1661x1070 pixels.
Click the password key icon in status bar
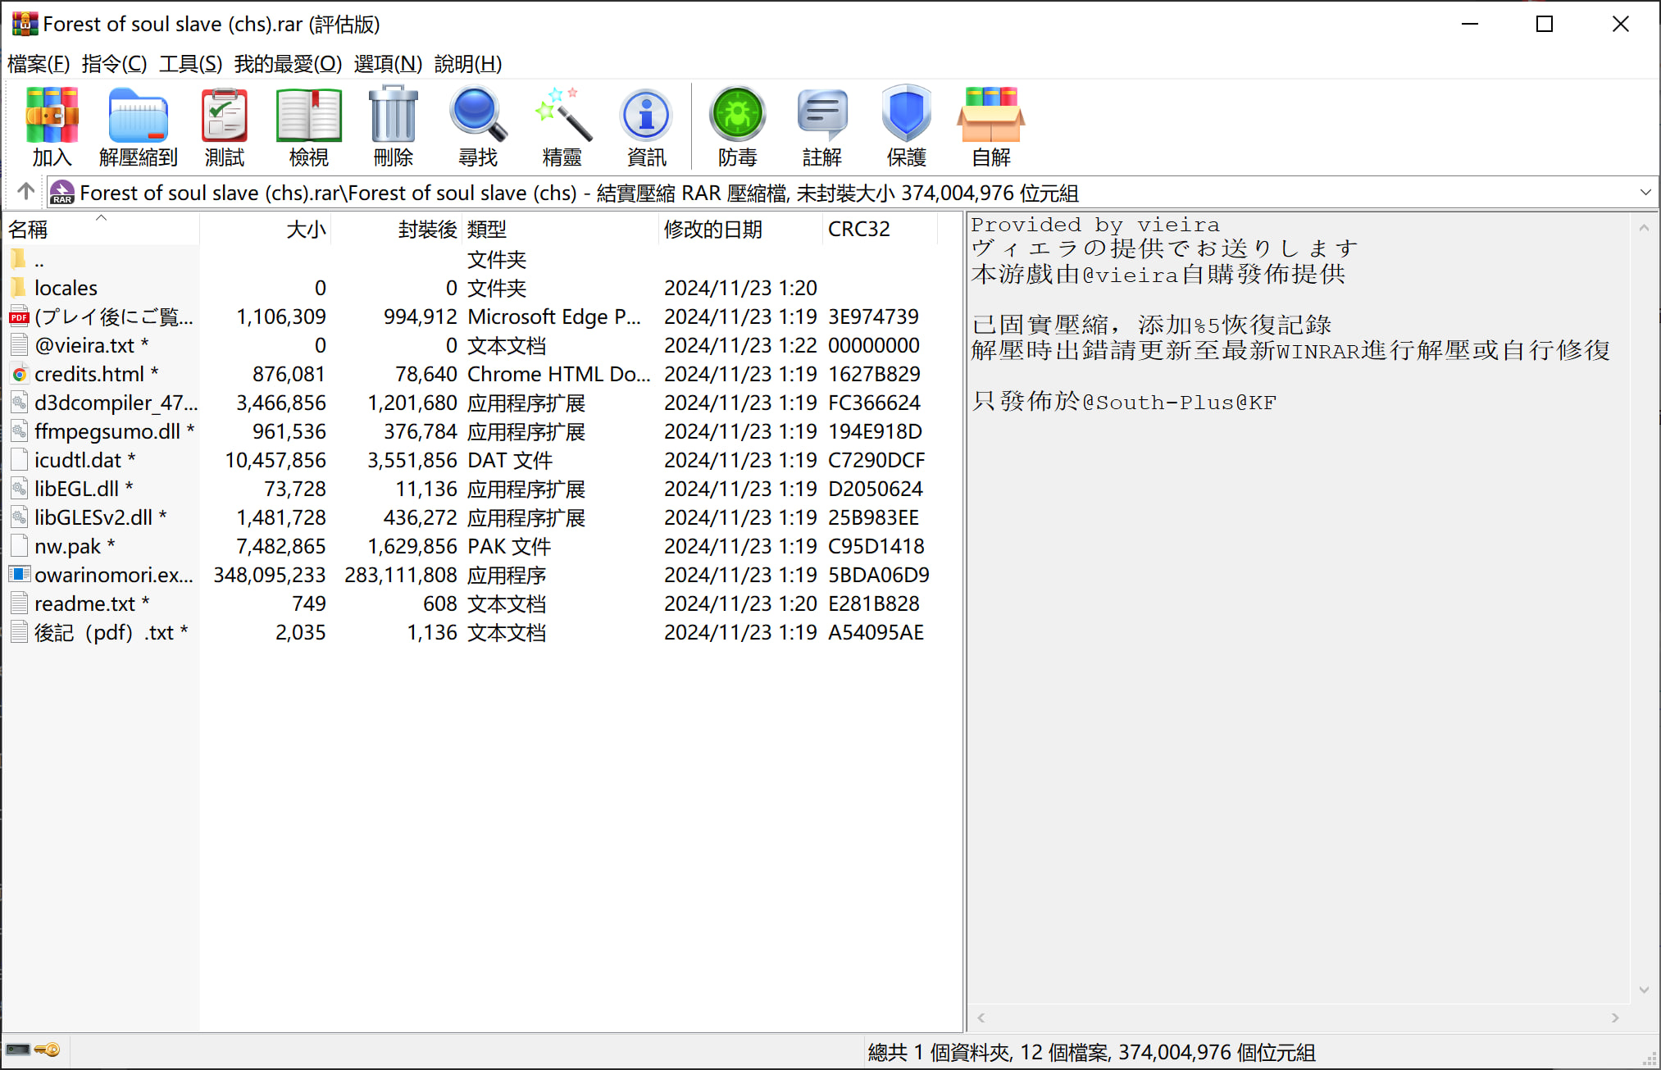48,1050
